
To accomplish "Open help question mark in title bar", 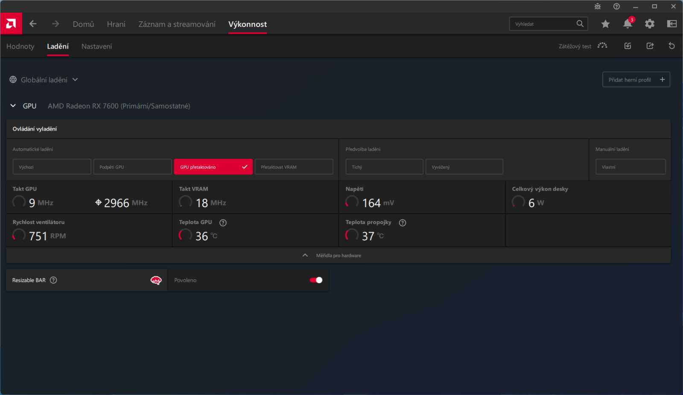I will point(616,6).
